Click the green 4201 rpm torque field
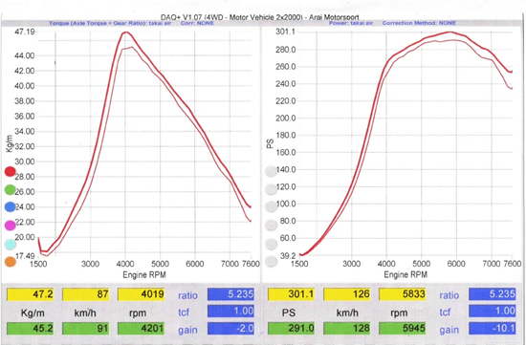The height and width of the screenshot is (345, 526). (141, 328)
